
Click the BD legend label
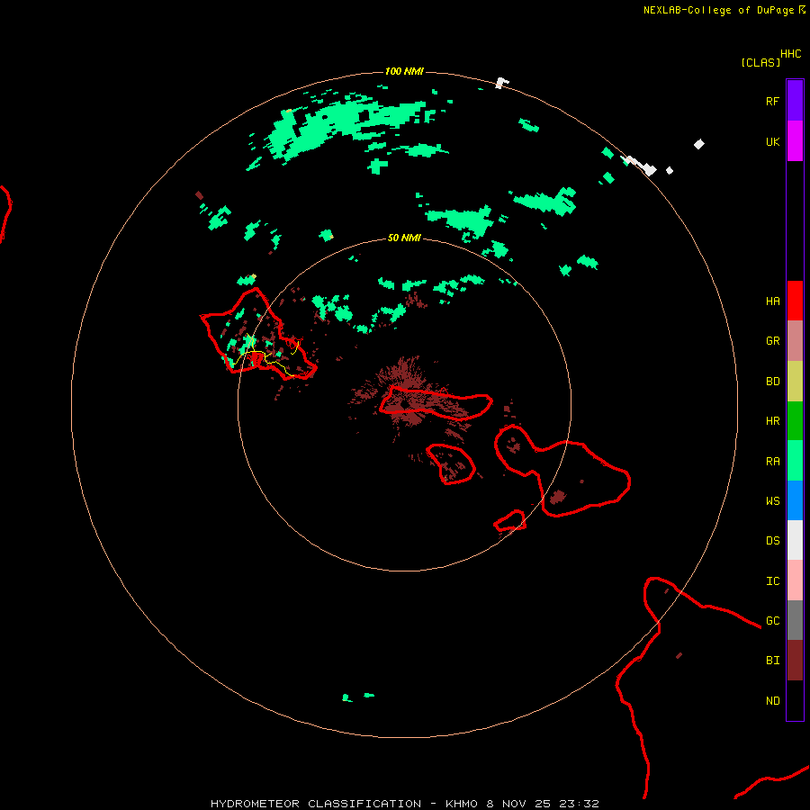772,382
